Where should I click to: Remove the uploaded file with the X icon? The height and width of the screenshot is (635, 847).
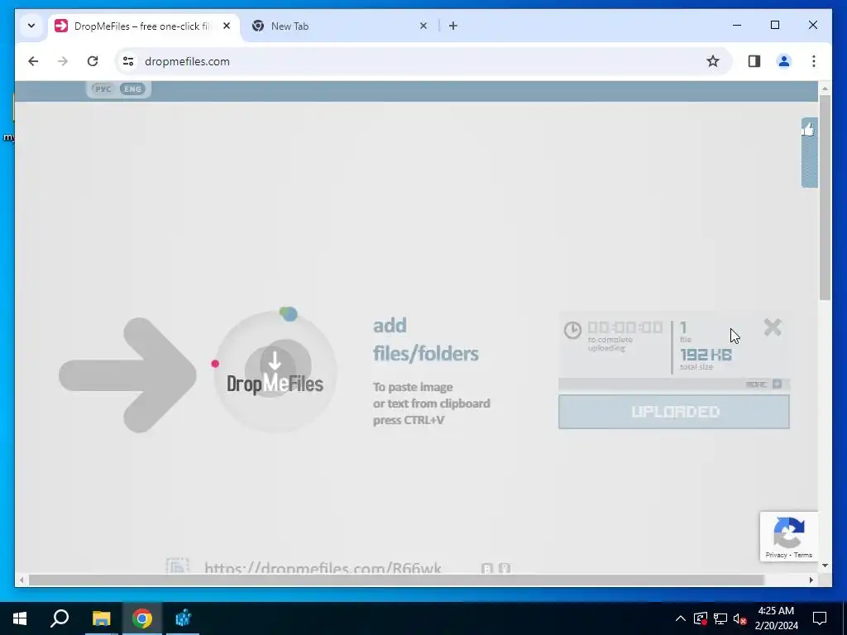773,327
